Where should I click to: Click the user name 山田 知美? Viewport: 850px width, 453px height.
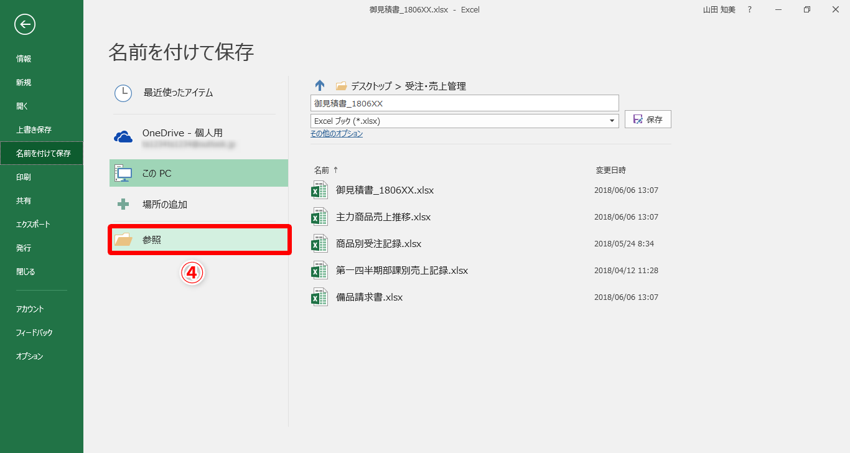pos(719,9)
